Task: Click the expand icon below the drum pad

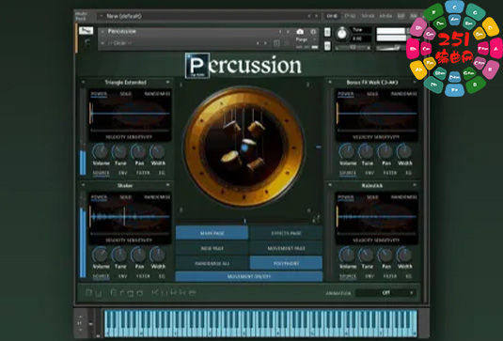Action: (316, 219)
